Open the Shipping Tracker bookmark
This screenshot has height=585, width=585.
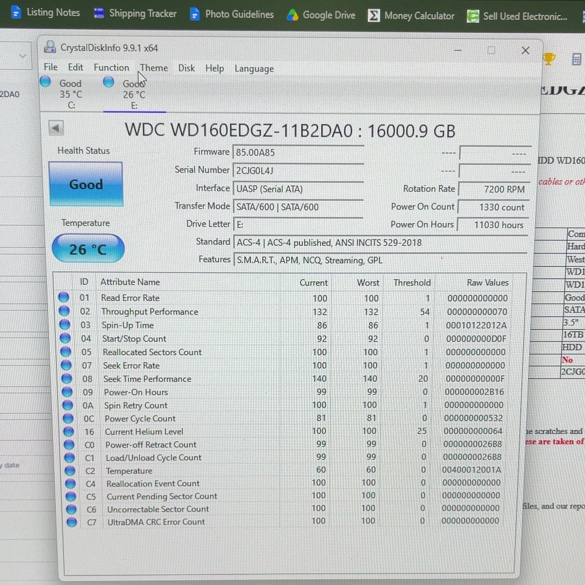tap(135, 13)
